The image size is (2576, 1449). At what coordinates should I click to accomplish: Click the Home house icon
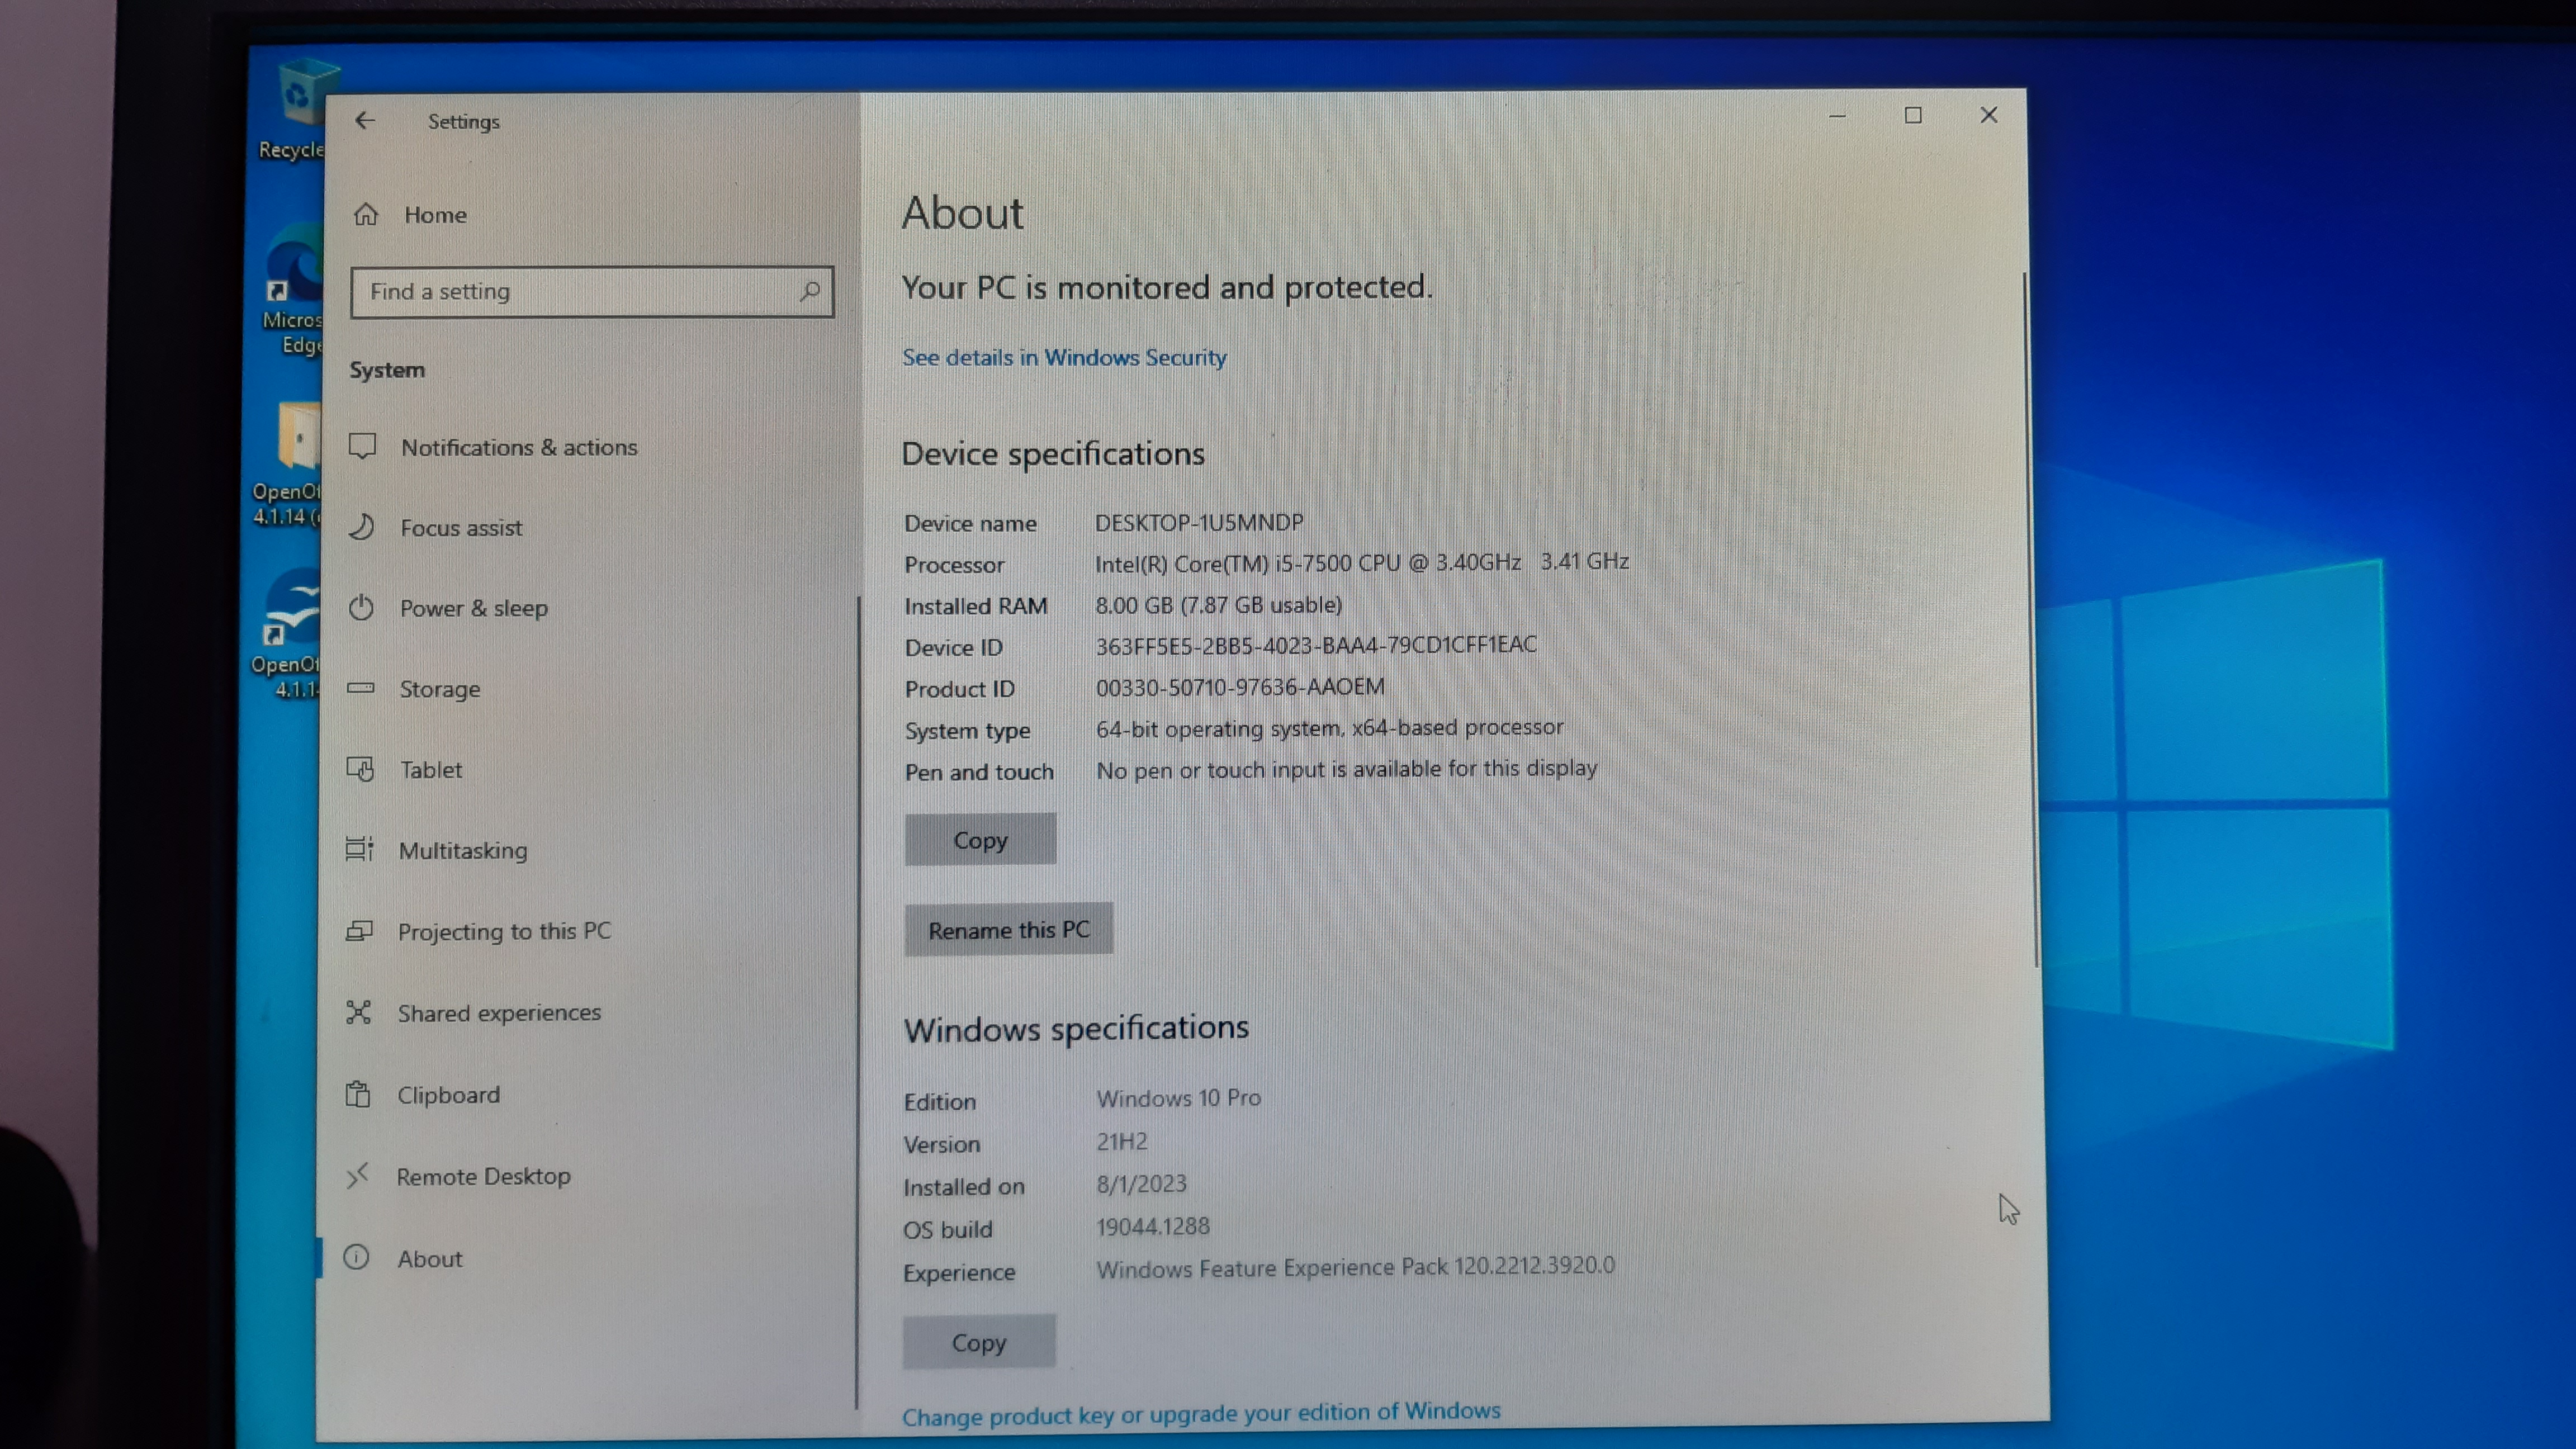pos(366,215)
